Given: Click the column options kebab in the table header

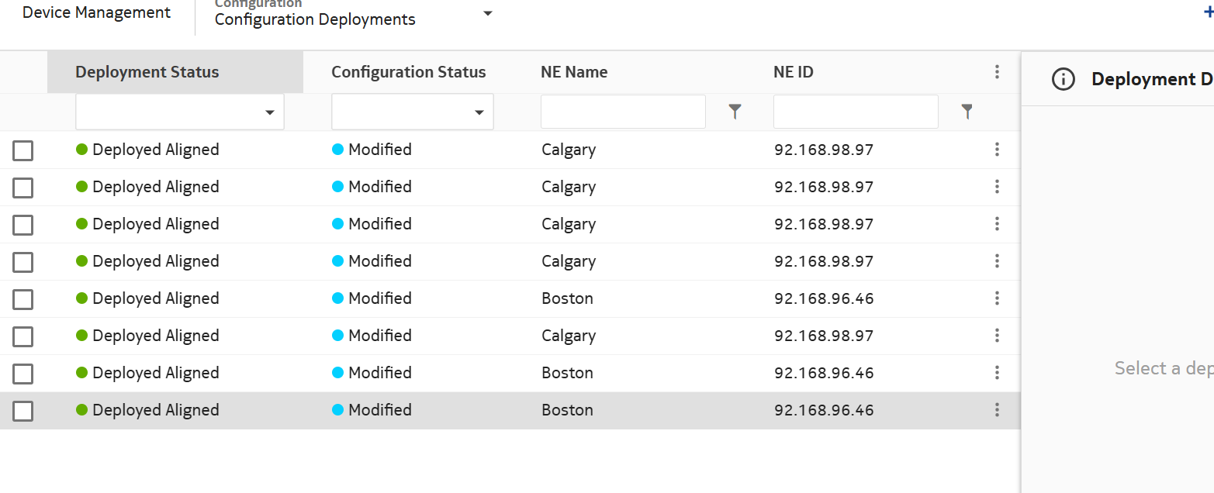Looking at the screenshot, I should [997, 72].
